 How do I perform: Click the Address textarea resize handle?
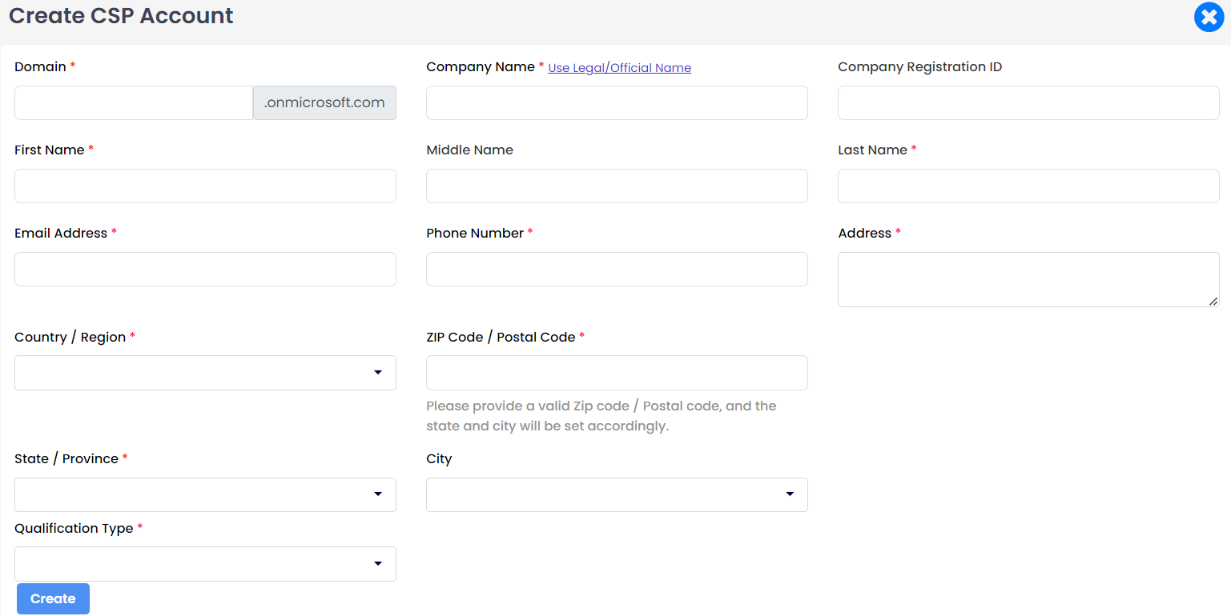click(x=1213, y=301)
